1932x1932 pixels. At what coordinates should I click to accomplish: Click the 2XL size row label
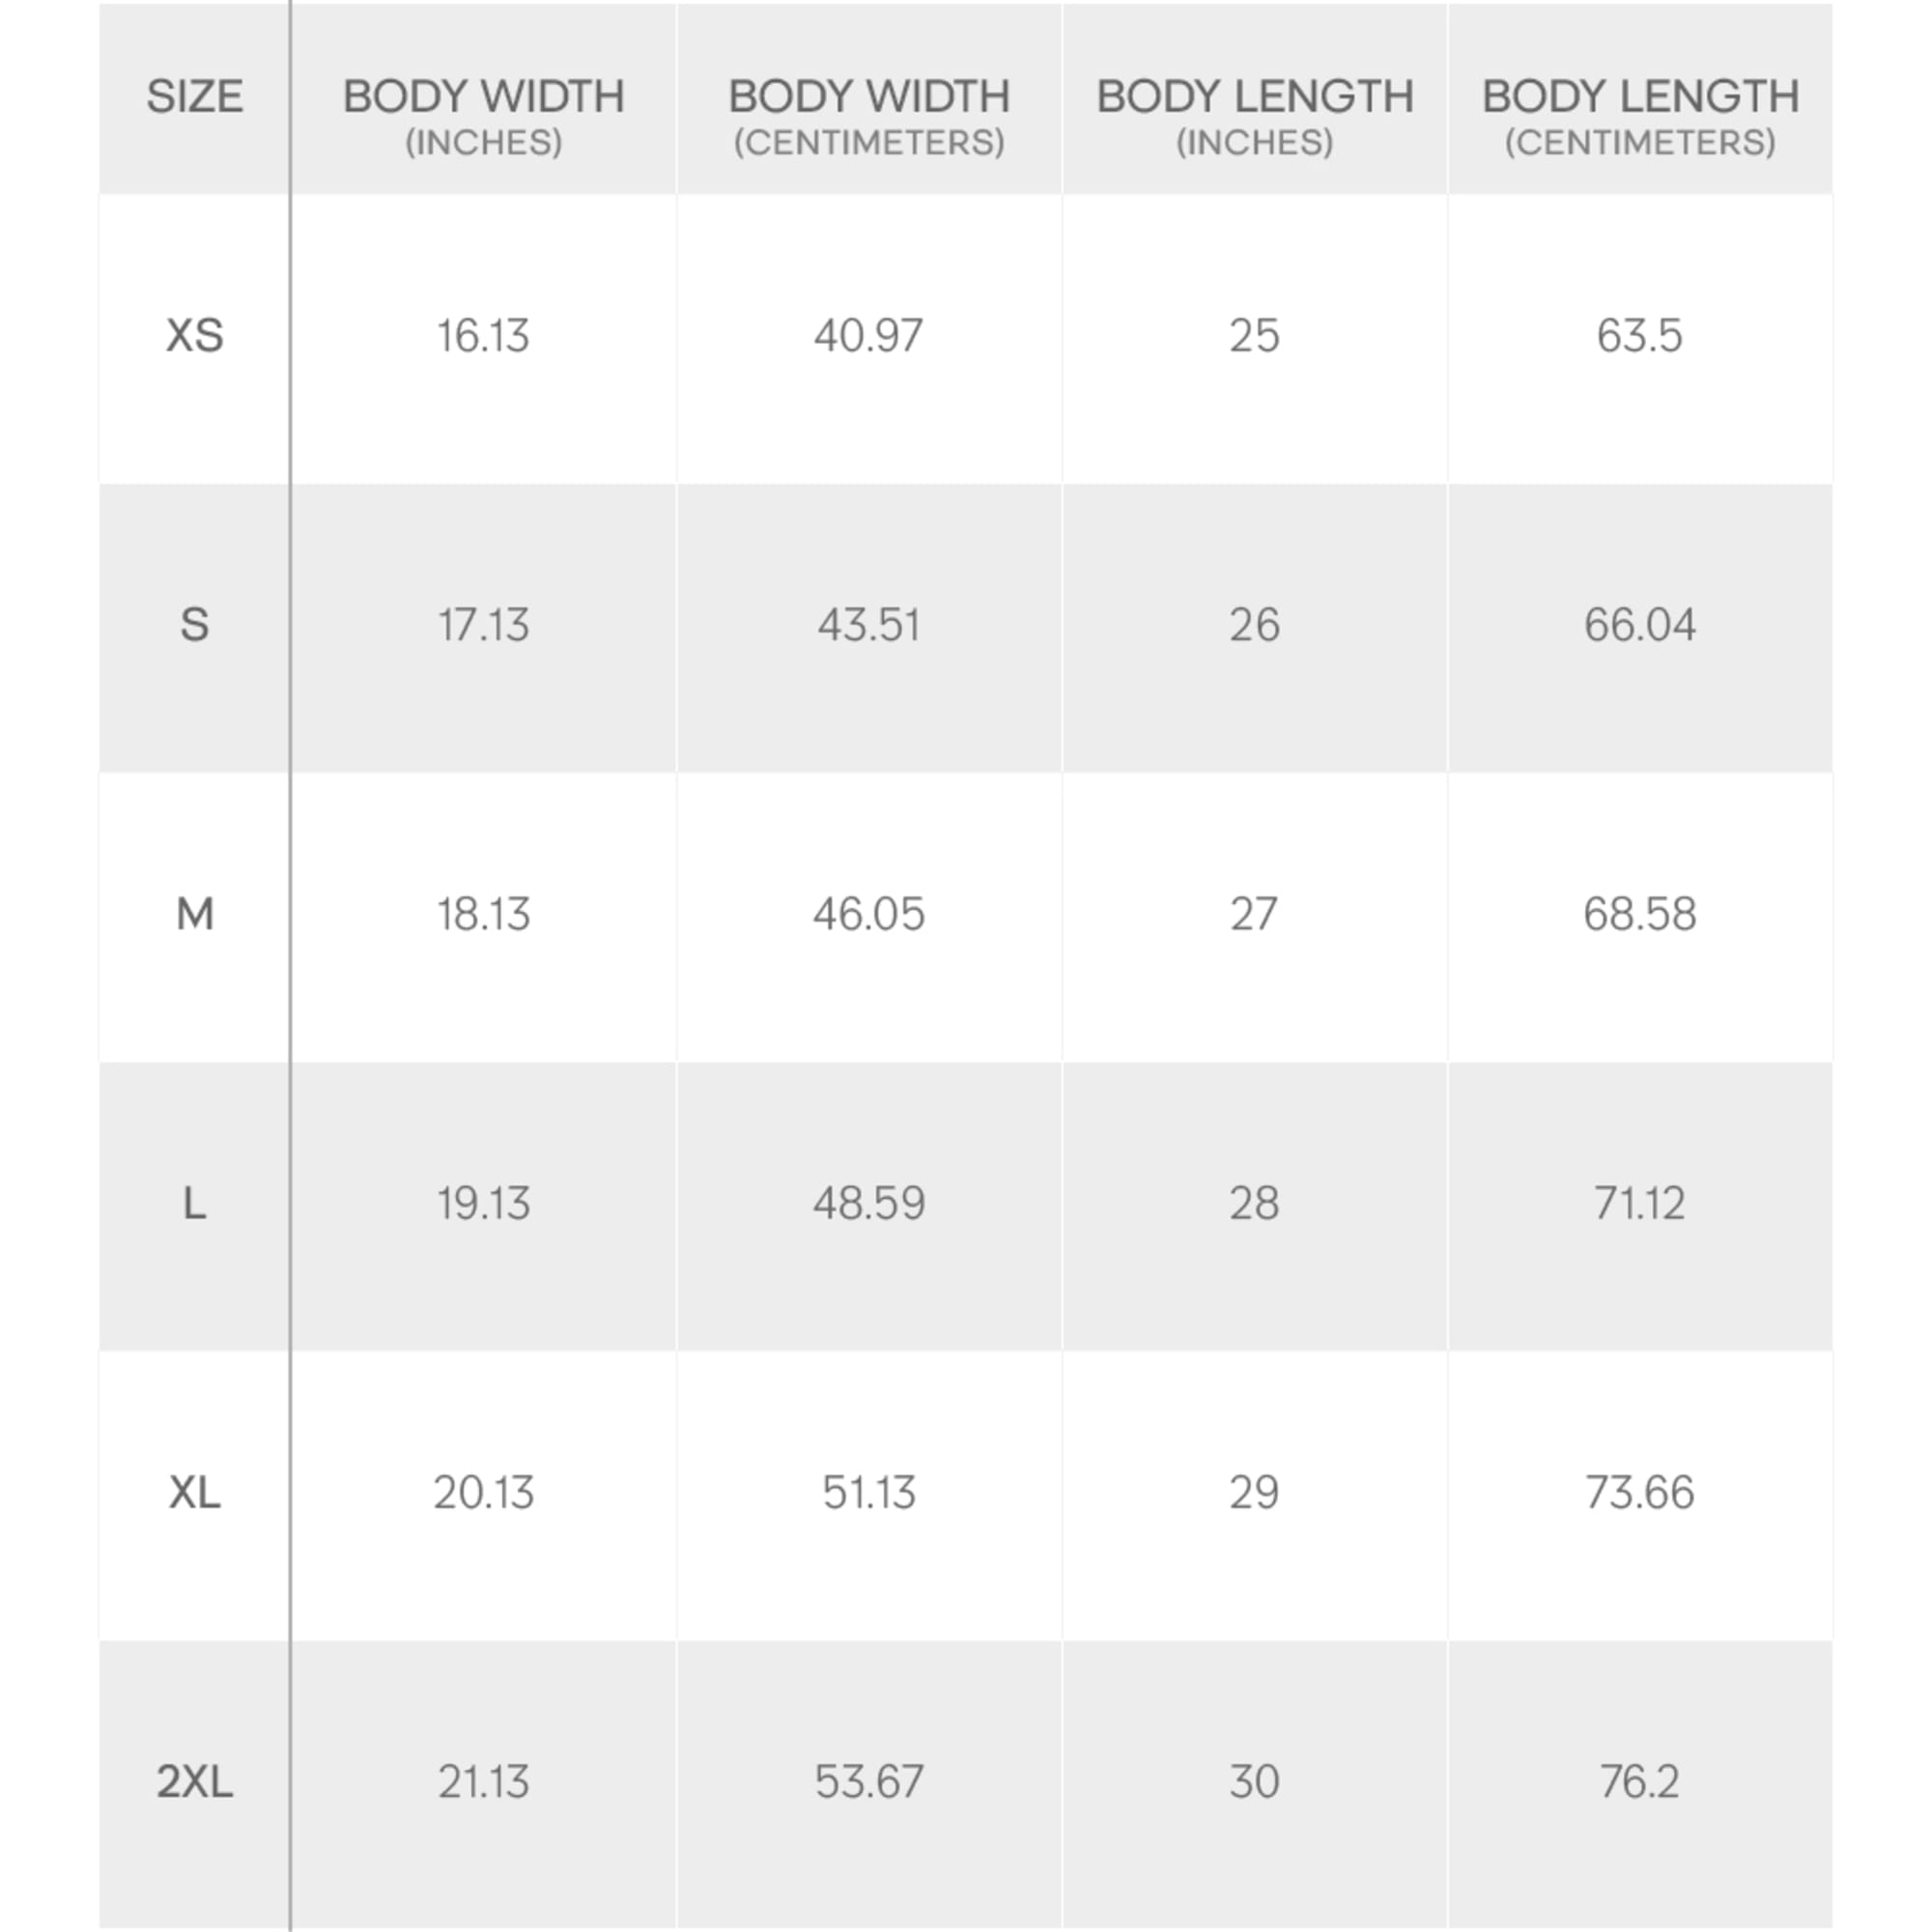(x=194, y=1781)
